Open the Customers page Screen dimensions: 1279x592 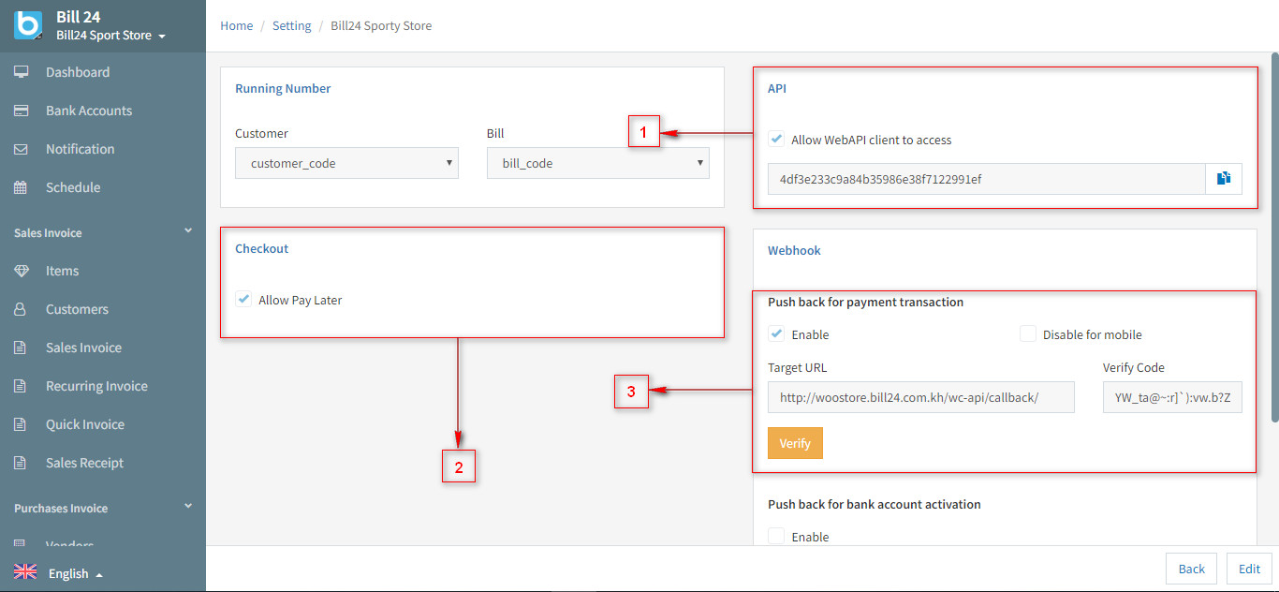point(75,308)
